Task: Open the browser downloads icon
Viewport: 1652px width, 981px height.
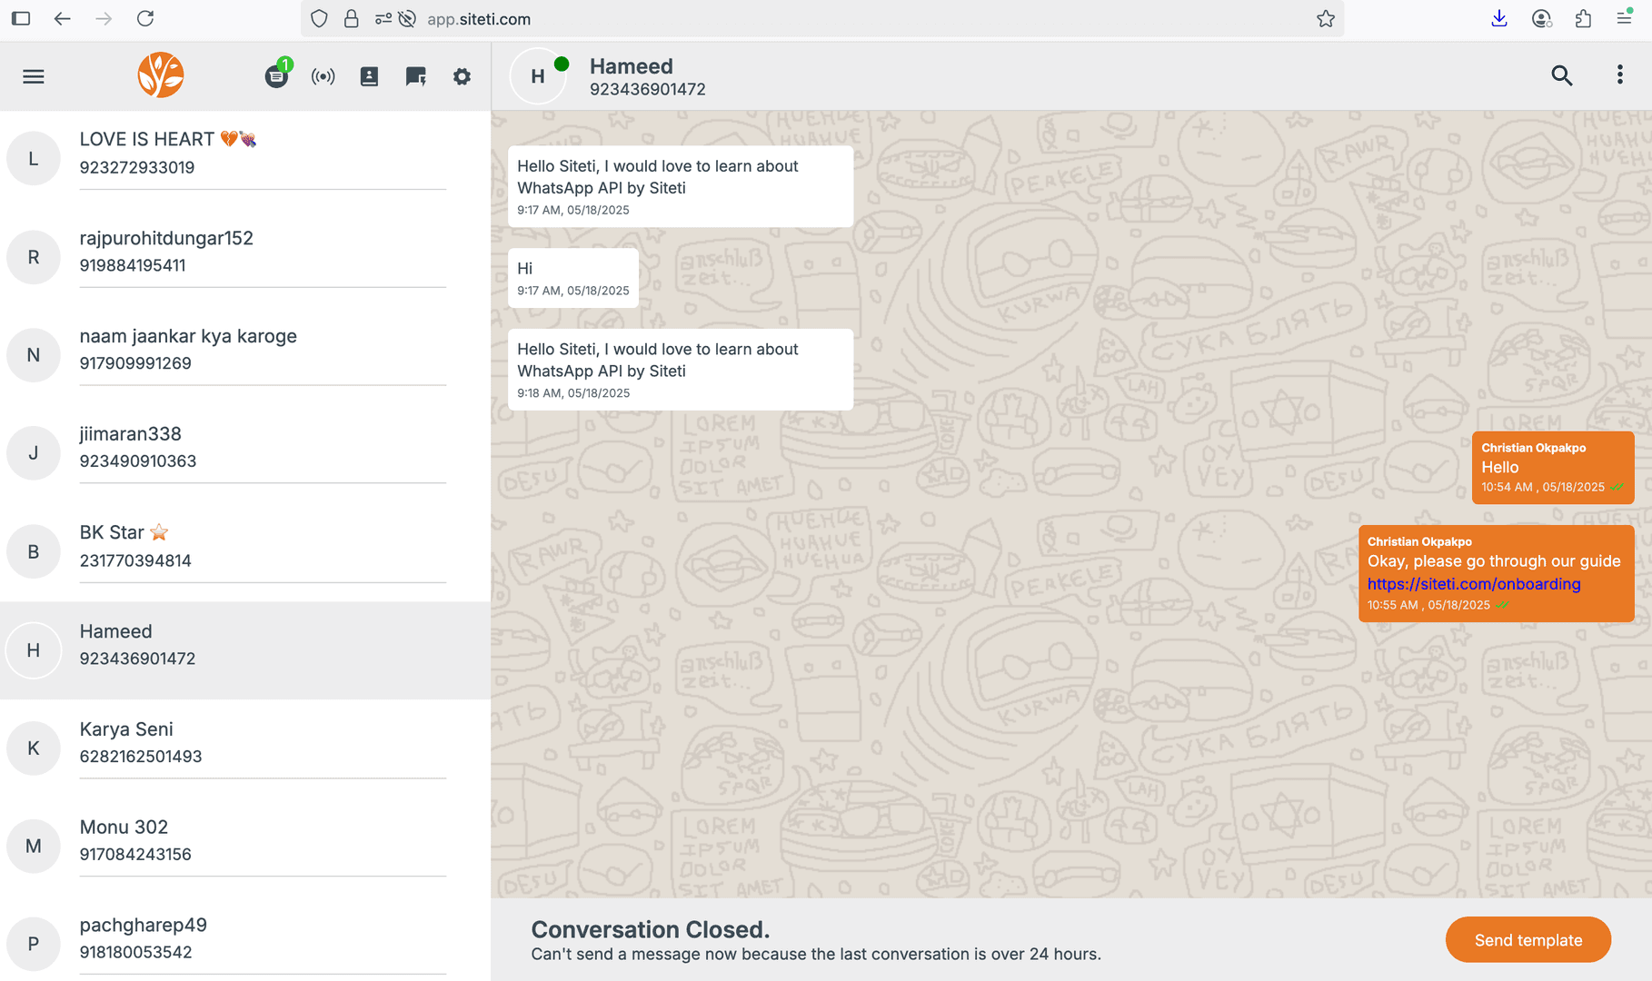Action: point(1499,19)
